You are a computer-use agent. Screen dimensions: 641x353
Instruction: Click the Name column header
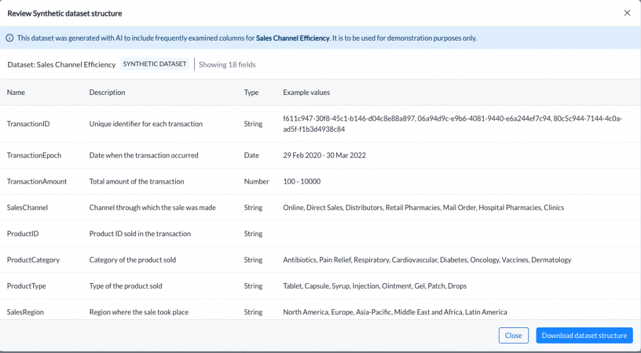(x=16, y=92)
